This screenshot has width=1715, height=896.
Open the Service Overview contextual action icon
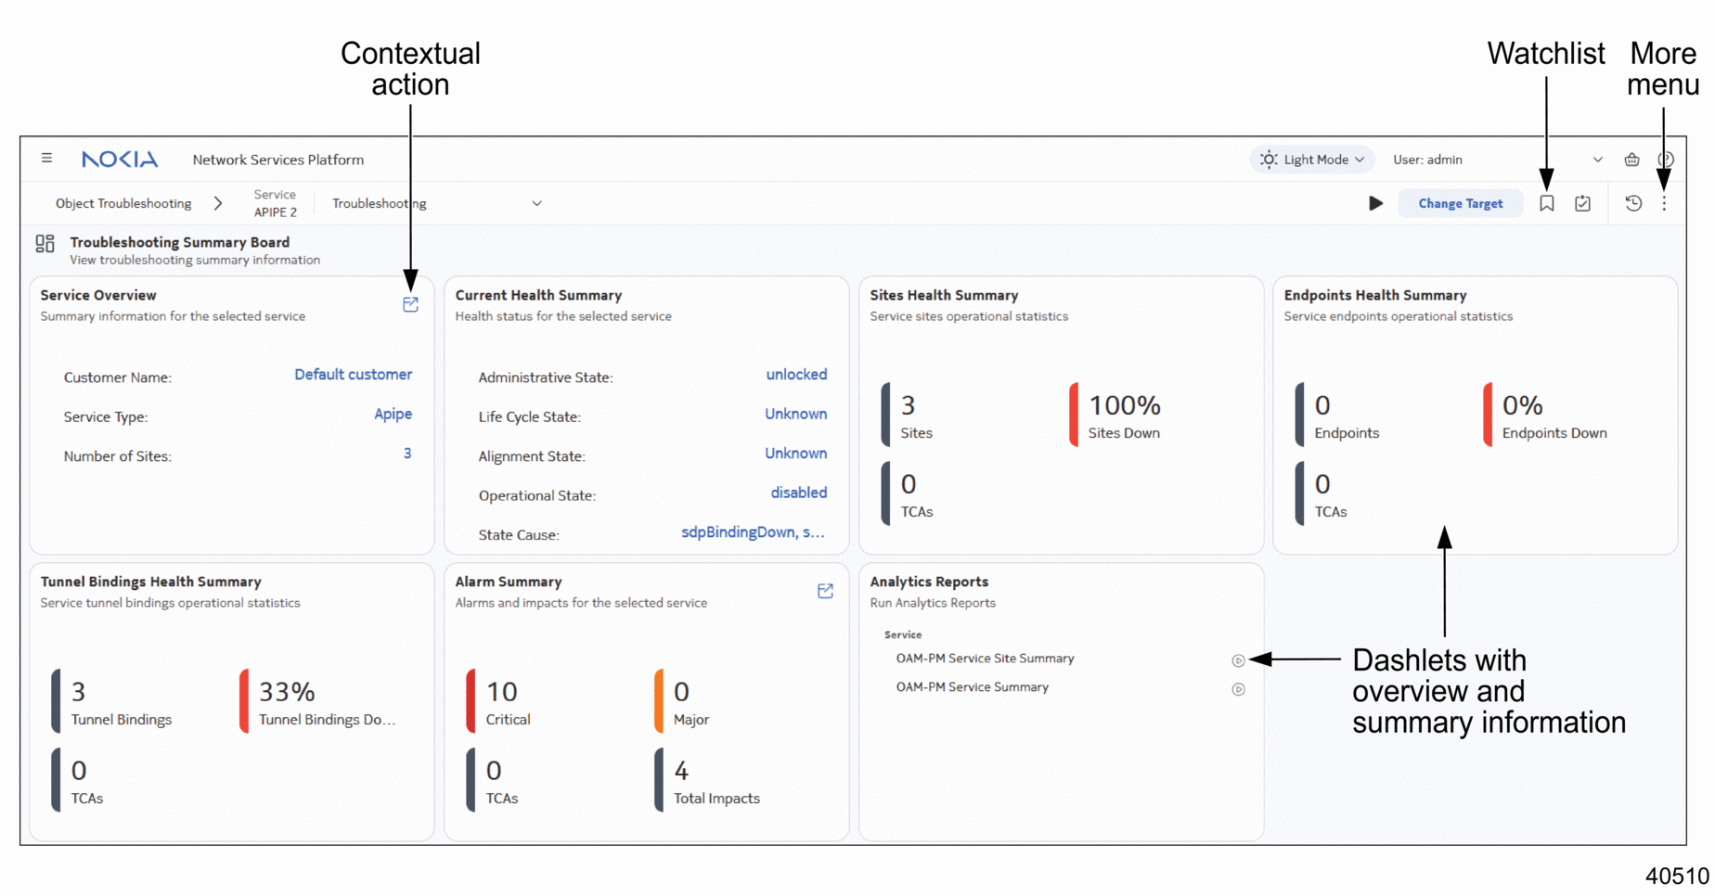[x=411, y=304]
